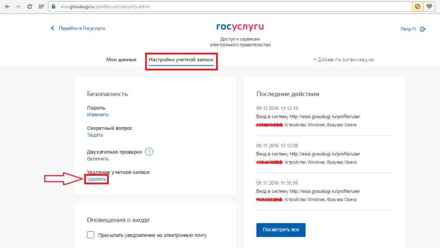Select the Настройки учетной записи tab
440x248 pixels.
coord(181,60)
